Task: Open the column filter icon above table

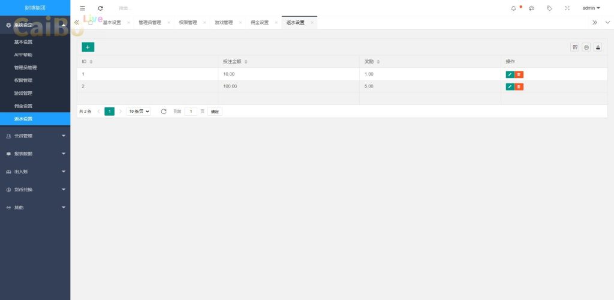Action: 575,47
